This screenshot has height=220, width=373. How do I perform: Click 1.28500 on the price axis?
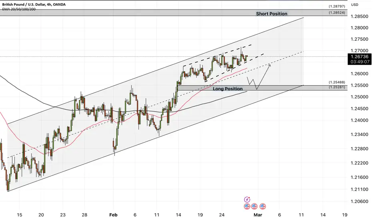[359, 16]
